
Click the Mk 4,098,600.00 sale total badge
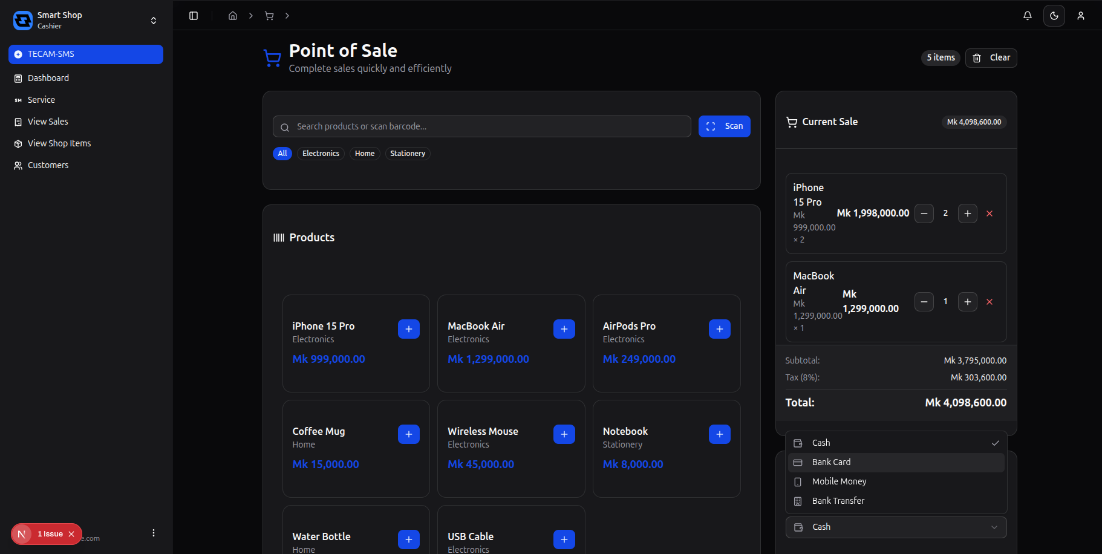click(x=974, y=122)
